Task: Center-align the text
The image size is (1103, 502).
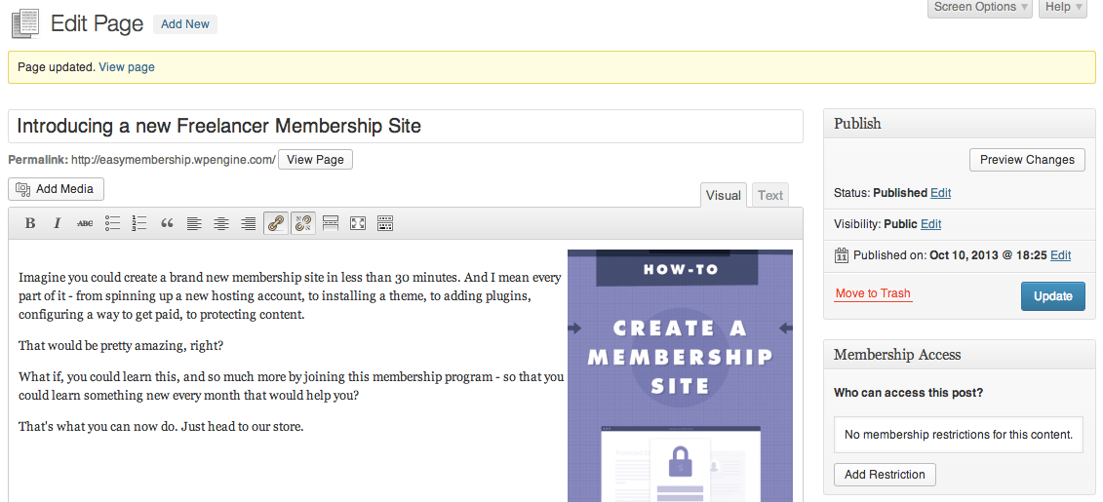Action: coord(221,223)
